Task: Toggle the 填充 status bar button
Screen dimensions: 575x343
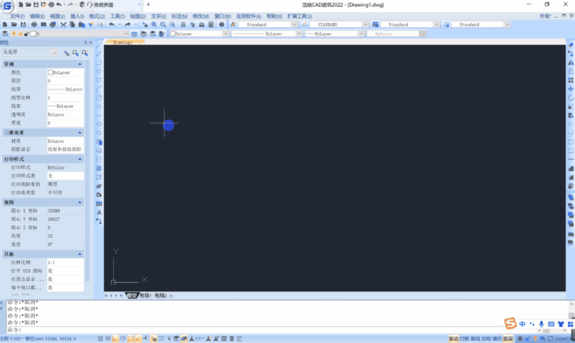Action: coord(497,339)
